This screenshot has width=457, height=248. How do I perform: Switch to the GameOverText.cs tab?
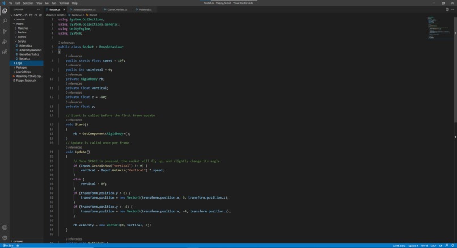tap(117, 10)
